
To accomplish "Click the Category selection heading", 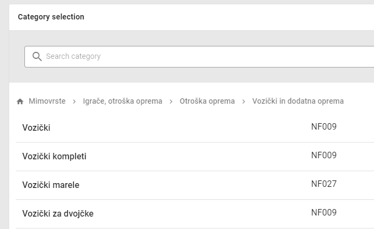I will [51, 17].
